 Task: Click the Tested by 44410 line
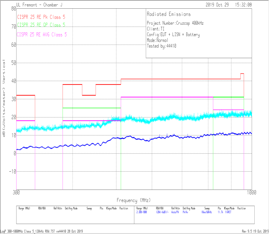pos(161,46)
